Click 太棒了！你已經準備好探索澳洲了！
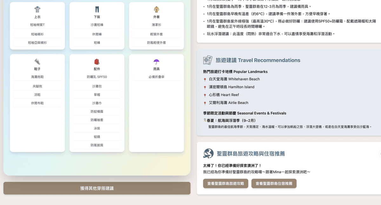The image size is (381, 205). coord(232,166)
